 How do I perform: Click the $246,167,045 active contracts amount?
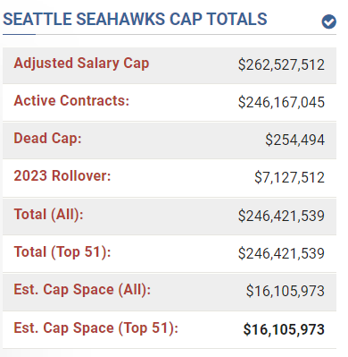point(281,102)
